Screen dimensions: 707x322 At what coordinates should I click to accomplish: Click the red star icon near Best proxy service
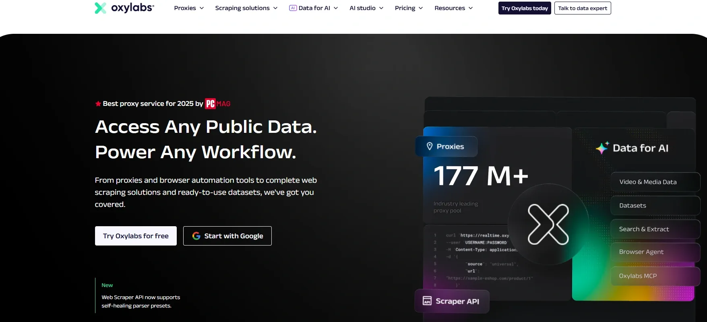pos(98,104)
